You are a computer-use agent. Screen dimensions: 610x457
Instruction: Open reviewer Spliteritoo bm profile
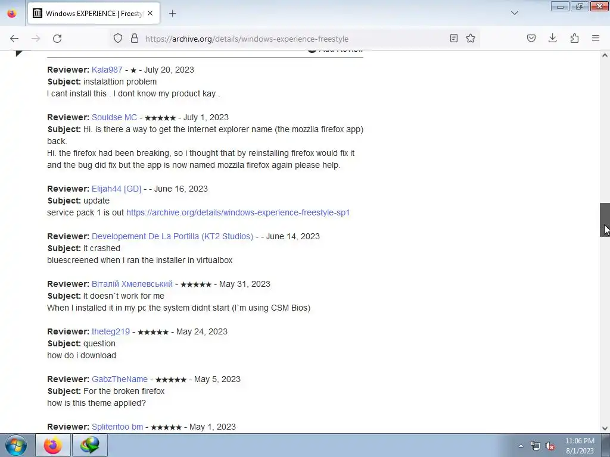(x=117, y=427)
